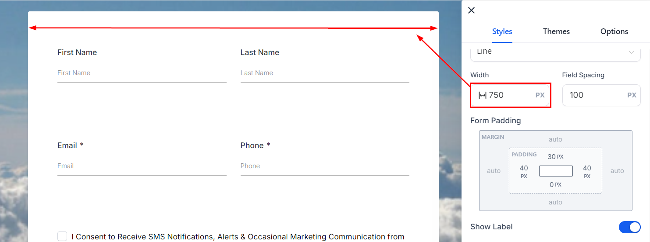The image size is (650, 242).
Task: Click the Width value field
Action: (x=508, y=95)
